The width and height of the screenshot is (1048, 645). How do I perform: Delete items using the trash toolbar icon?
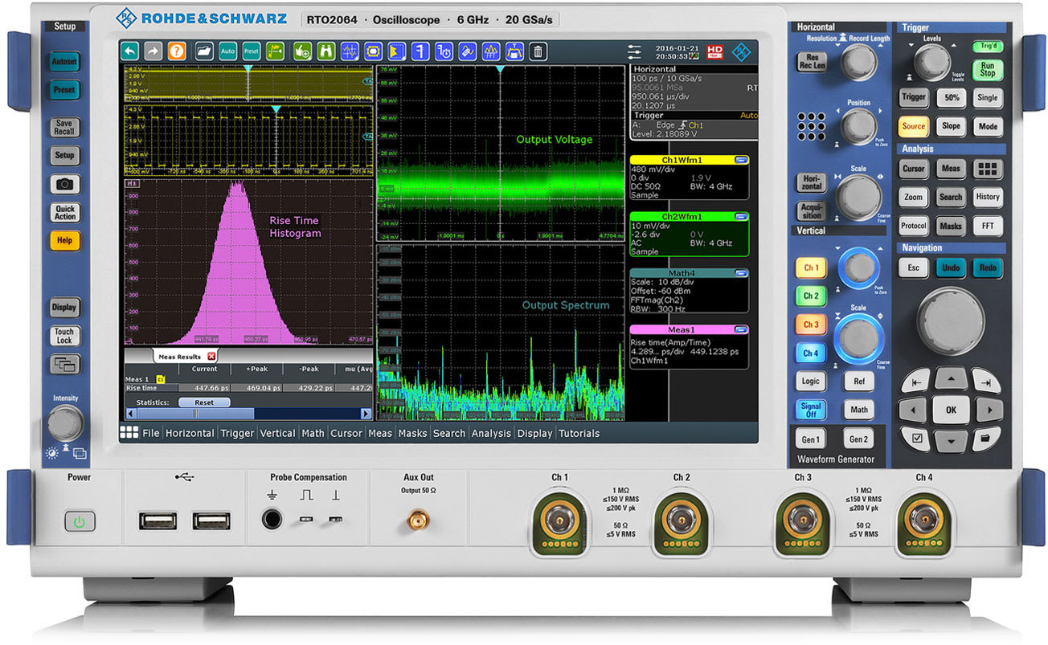538,51
